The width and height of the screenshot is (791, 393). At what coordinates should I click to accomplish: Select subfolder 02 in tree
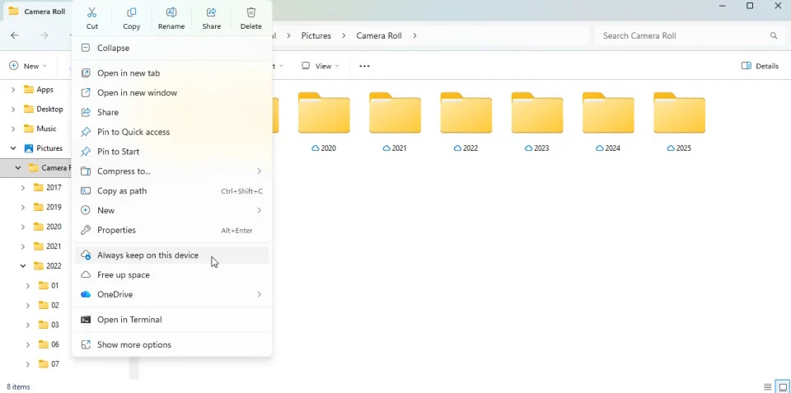(49, 305)
